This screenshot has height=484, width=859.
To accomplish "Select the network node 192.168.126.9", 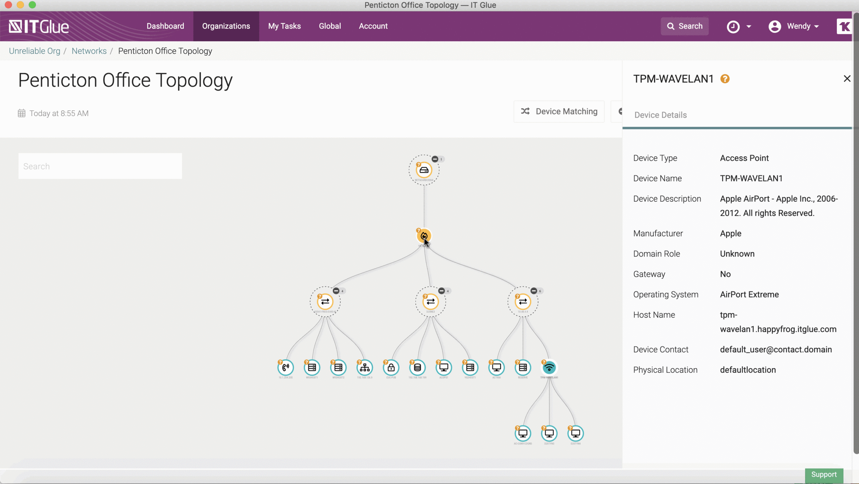I will coord(365,368).
